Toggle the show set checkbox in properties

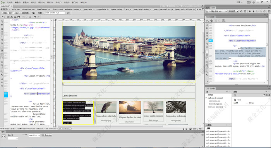[264, 95]
